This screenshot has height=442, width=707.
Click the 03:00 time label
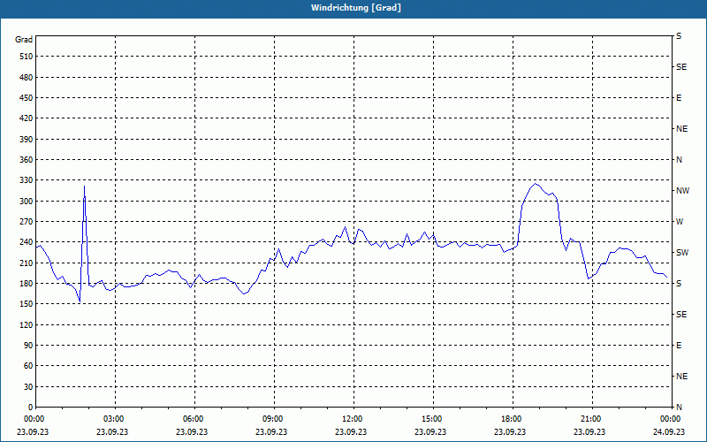point(115,419)
